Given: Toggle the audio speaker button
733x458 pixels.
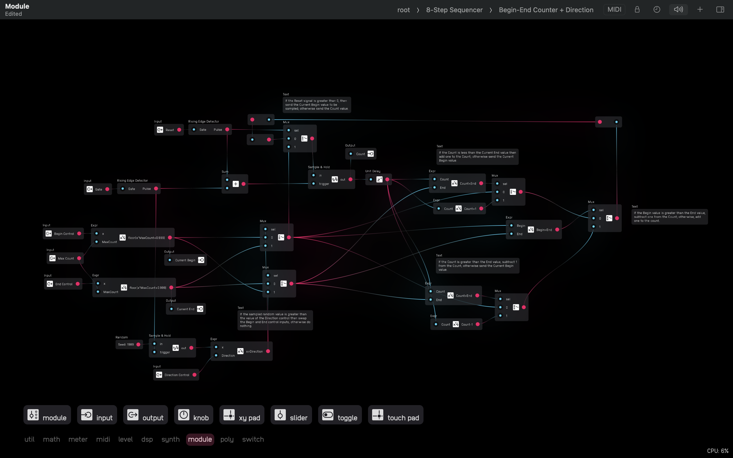Looking at the screenshot, I should pos(678,10).
